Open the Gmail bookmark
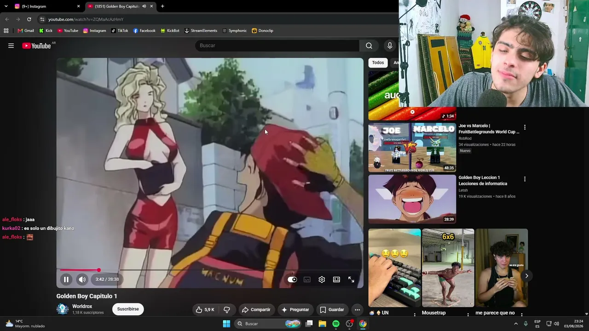 (26, 31)
